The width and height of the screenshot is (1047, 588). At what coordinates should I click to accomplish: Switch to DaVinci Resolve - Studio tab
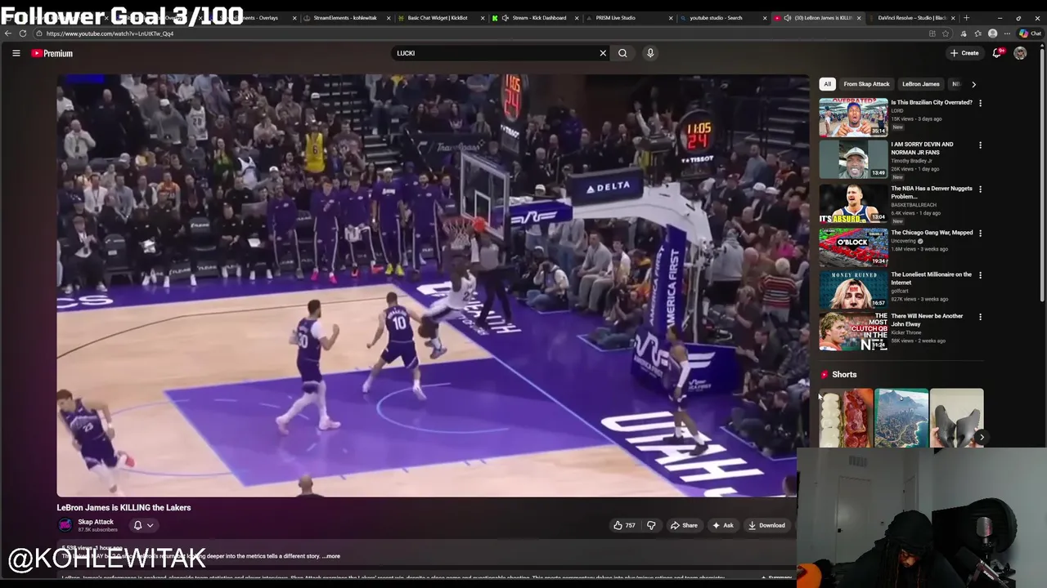point(910,18)
